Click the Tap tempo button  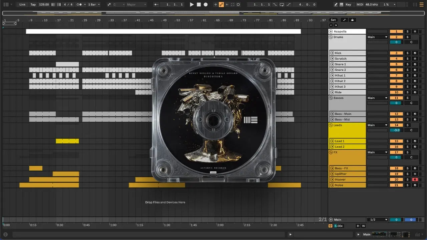pos(33,5)
